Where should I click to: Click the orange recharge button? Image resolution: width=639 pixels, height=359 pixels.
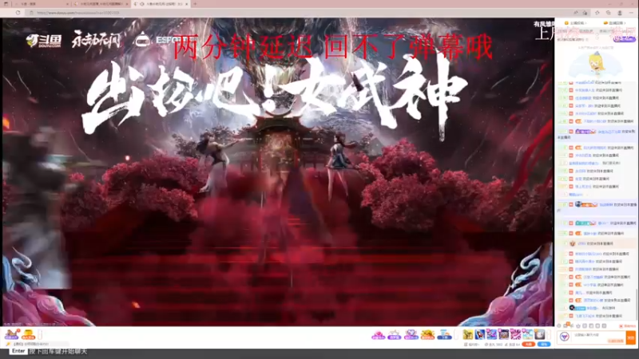(x=528, y=345)
